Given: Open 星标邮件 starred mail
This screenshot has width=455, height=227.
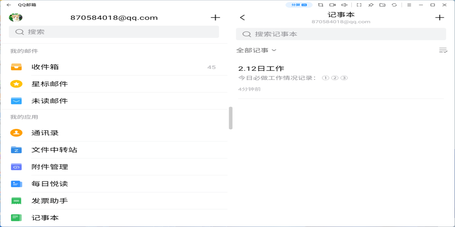Looking at the screenshot, I should [49, 84].
